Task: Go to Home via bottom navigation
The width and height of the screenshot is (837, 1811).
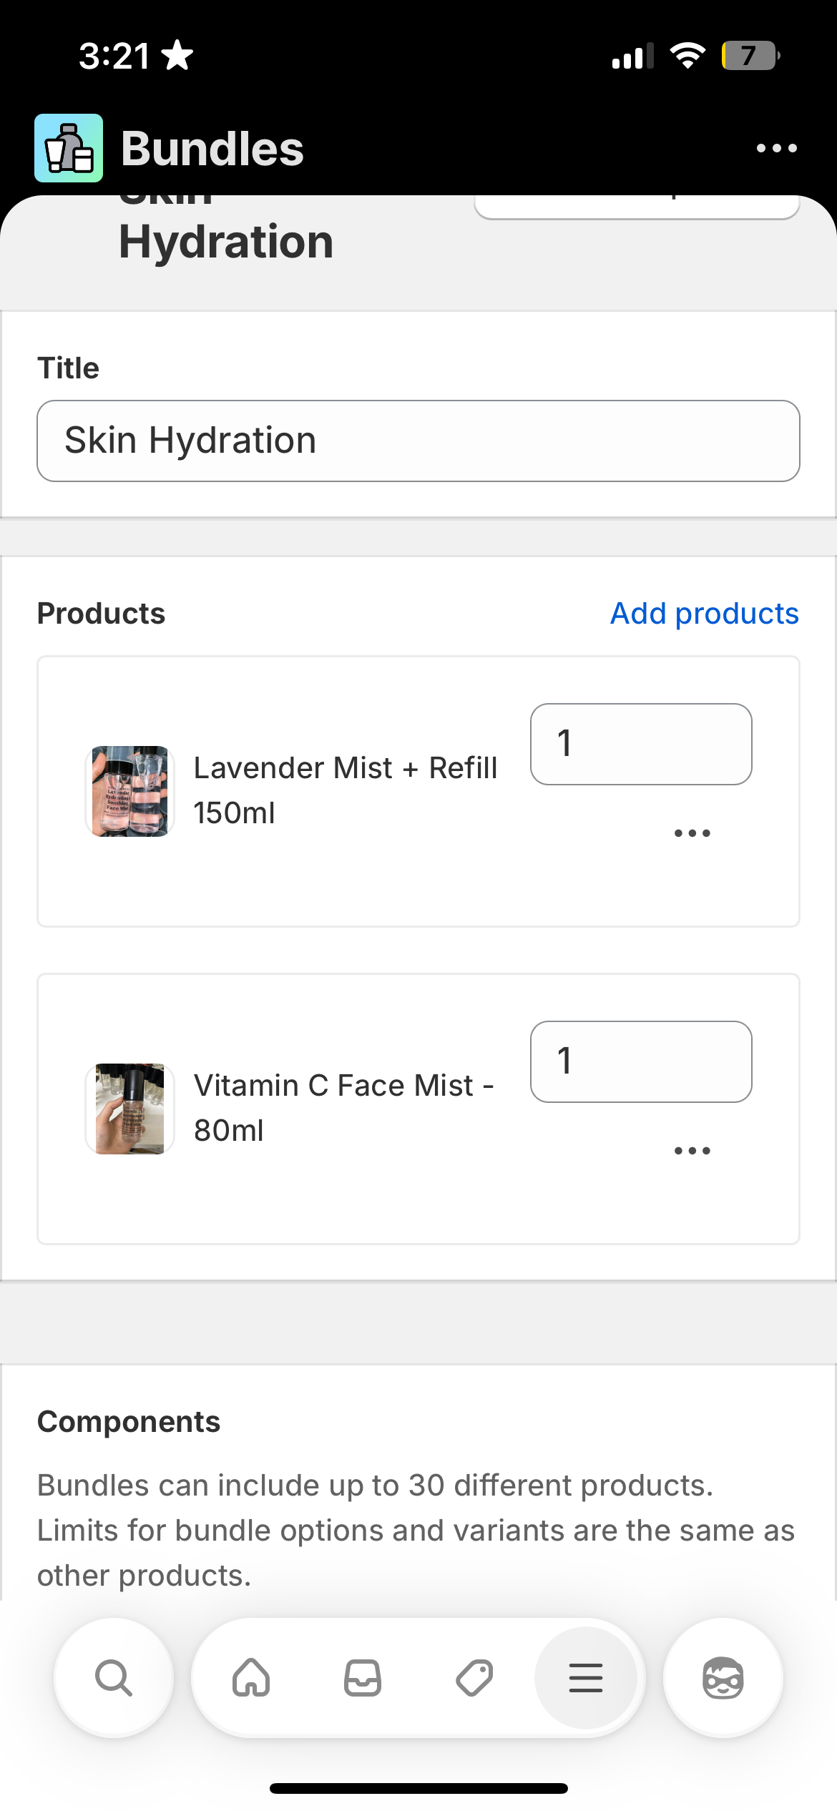Action: click(x=251, y=1678)
